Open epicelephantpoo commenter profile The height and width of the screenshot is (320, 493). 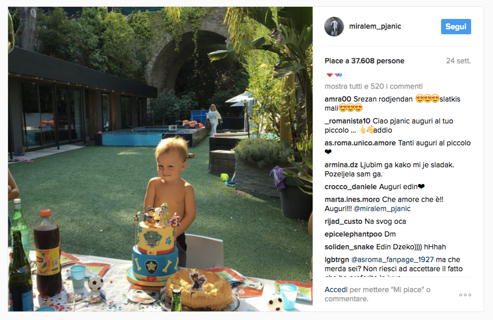pos(353,234)
